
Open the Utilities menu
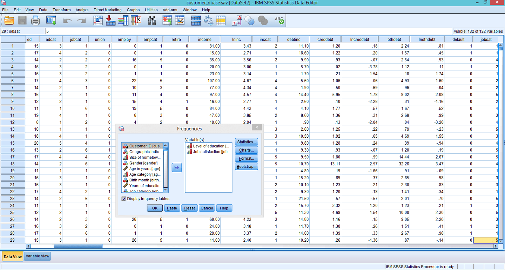click(x=151, y=10)
